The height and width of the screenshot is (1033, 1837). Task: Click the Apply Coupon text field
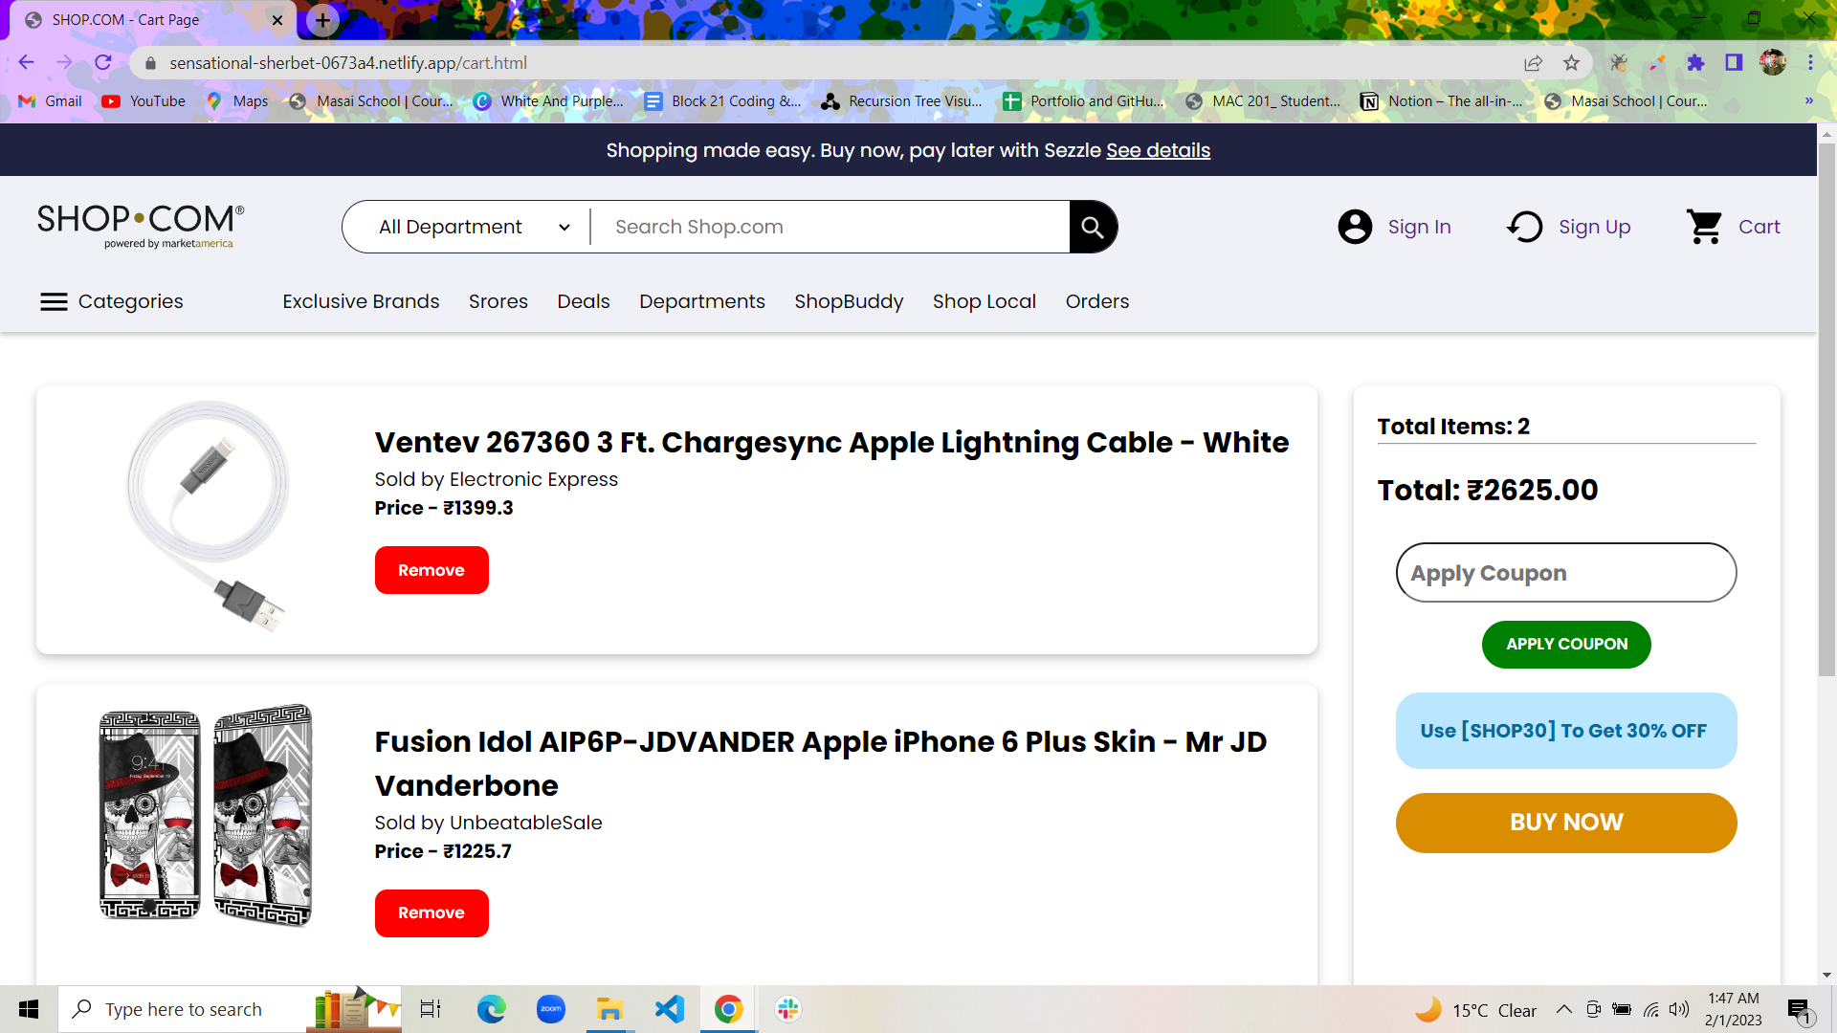(x=1566, y=573)
